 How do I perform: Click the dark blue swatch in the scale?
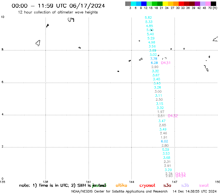tap(144, 4)
